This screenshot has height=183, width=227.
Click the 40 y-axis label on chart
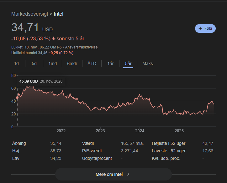(x=13, y=101)
